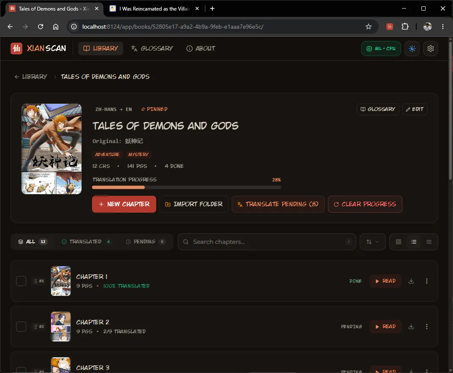Bookmark page with the star icon
Screen dimensions: 453x373
pyautogui.click(x=368, y=27)
